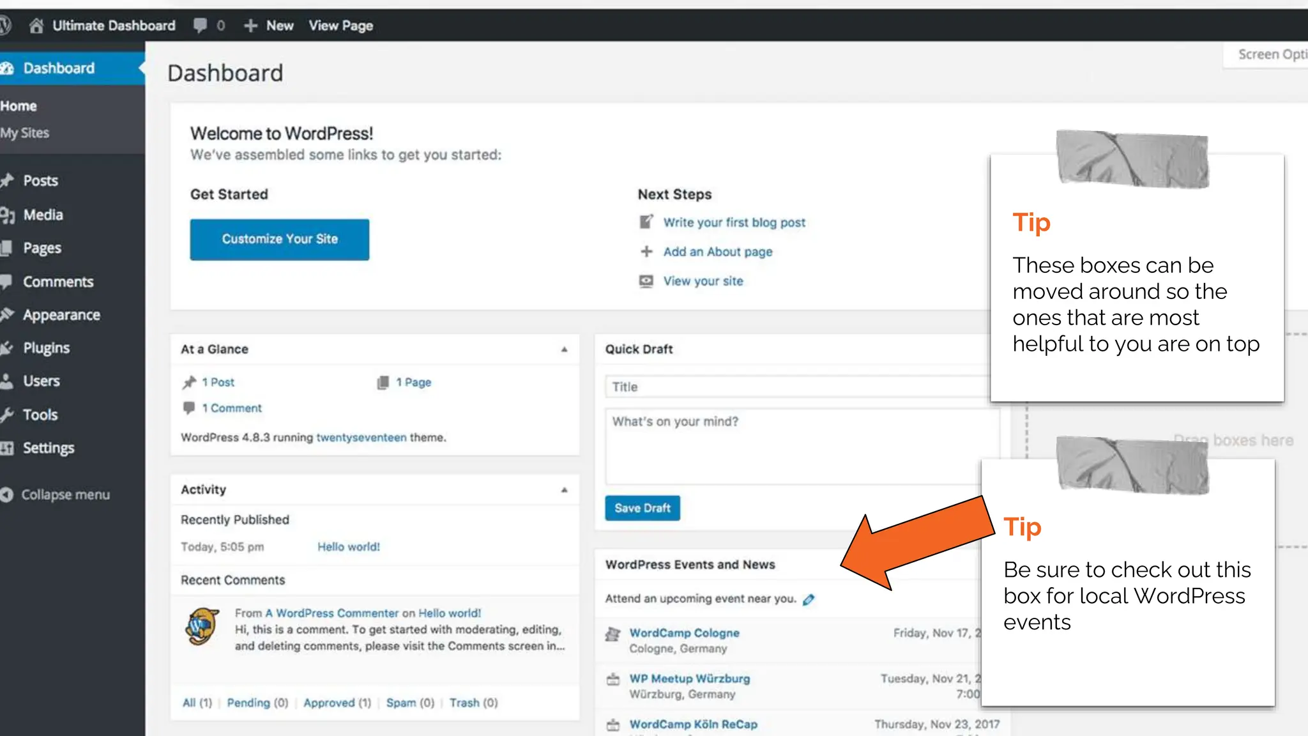This screenshot has width=1308, height=736.
Task: Open the Write your first blog post link
Action: [x=734, y=222]
